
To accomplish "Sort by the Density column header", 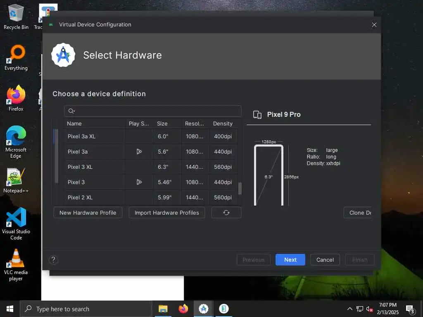I will pos(223,123).
